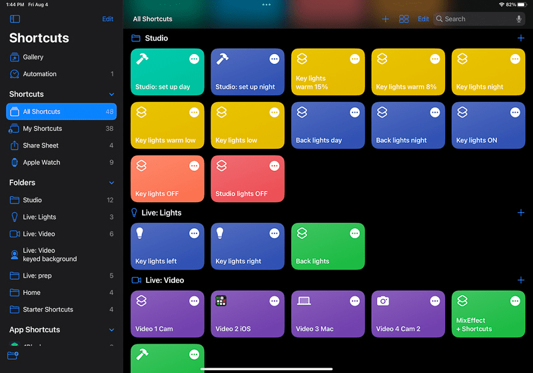Open the Starter Shortcuts folder

[61, 310]
